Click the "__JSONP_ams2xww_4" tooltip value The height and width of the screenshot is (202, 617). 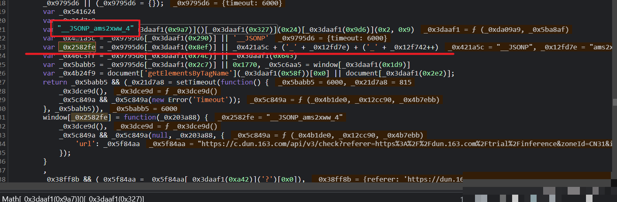point(95,28)
